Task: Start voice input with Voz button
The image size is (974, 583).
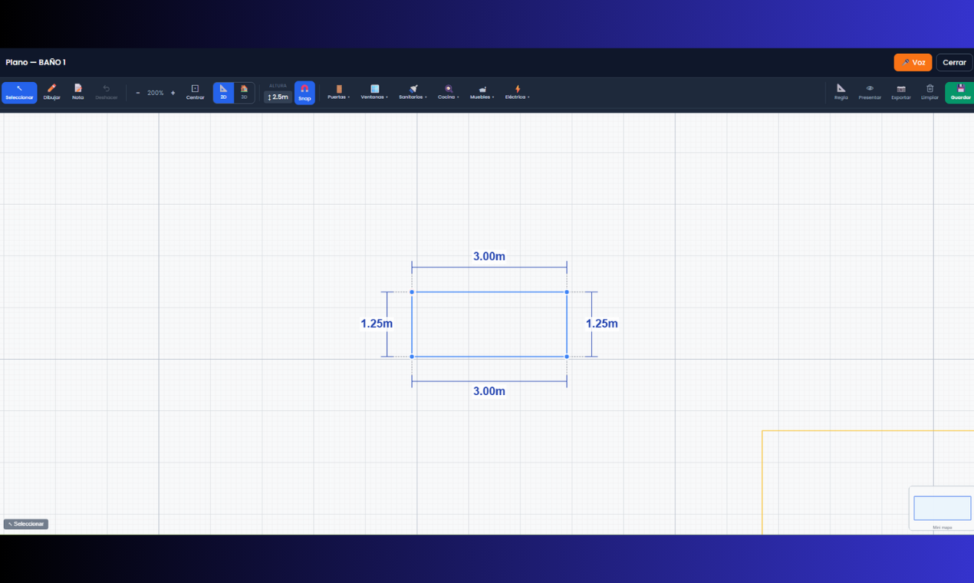Action: [x=913, y=62]
